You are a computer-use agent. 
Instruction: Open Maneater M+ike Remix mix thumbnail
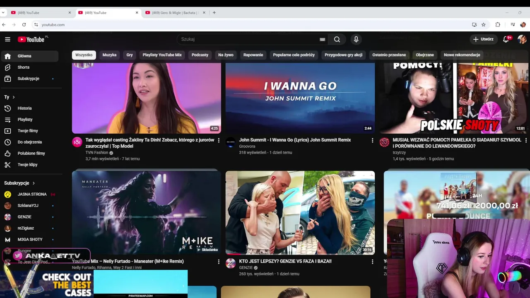[x=147, y=212]
